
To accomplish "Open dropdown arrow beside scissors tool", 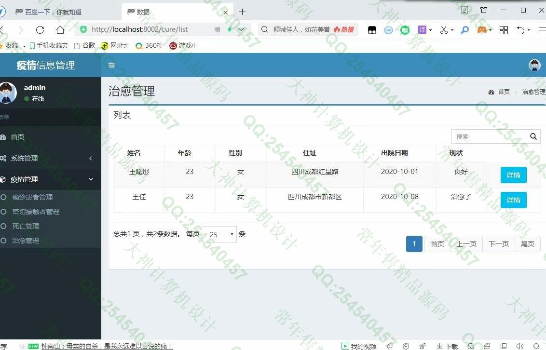I will point(452,30).
